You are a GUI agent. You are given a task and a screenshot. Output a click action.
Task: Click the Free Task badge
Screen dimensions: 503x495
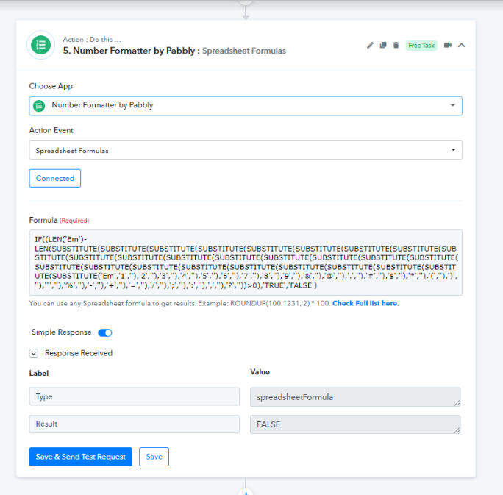pos(421,45)
